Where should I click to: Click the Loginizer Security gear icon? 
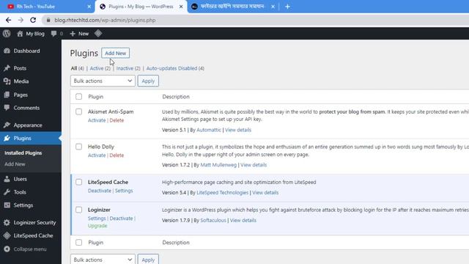coord(7,223)
